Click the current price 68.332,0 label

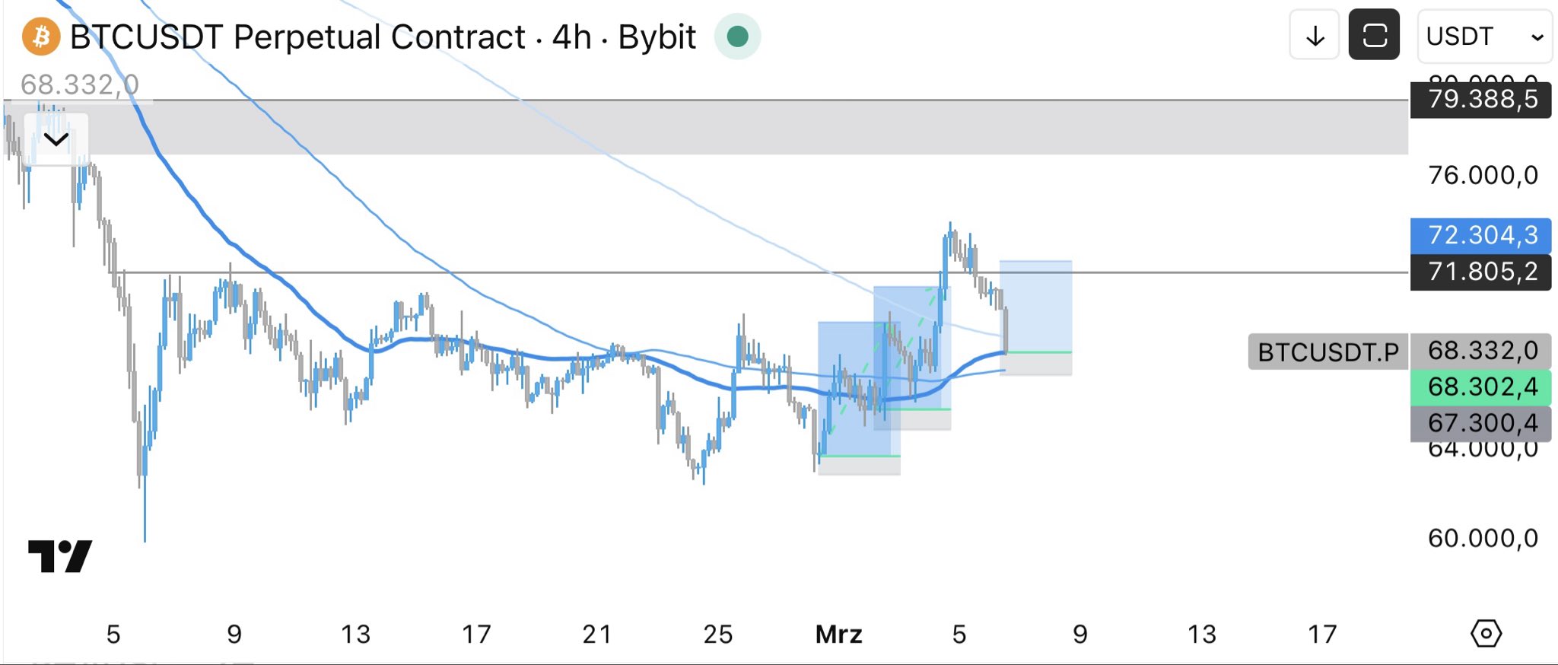pyautogui.click(x=1480, y=351)
